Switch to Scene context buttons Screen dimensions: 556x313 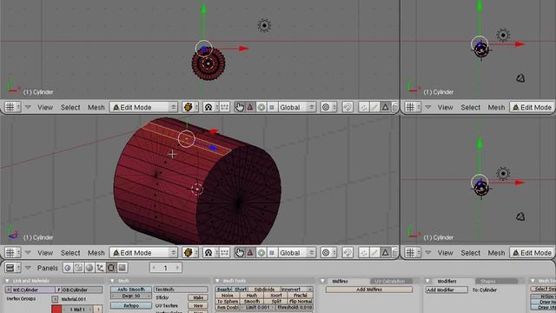click(x=122, y=268)
